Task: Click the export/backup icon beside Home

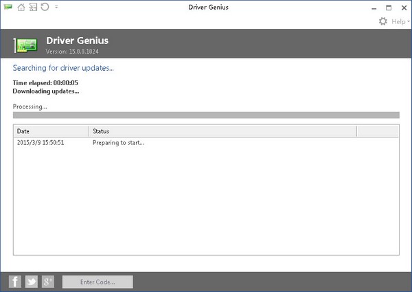Action: coord(33,7)
